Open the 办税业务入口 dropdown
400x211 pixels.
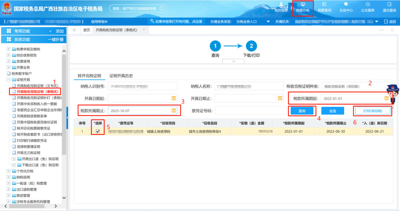click(x=268, y=21)
